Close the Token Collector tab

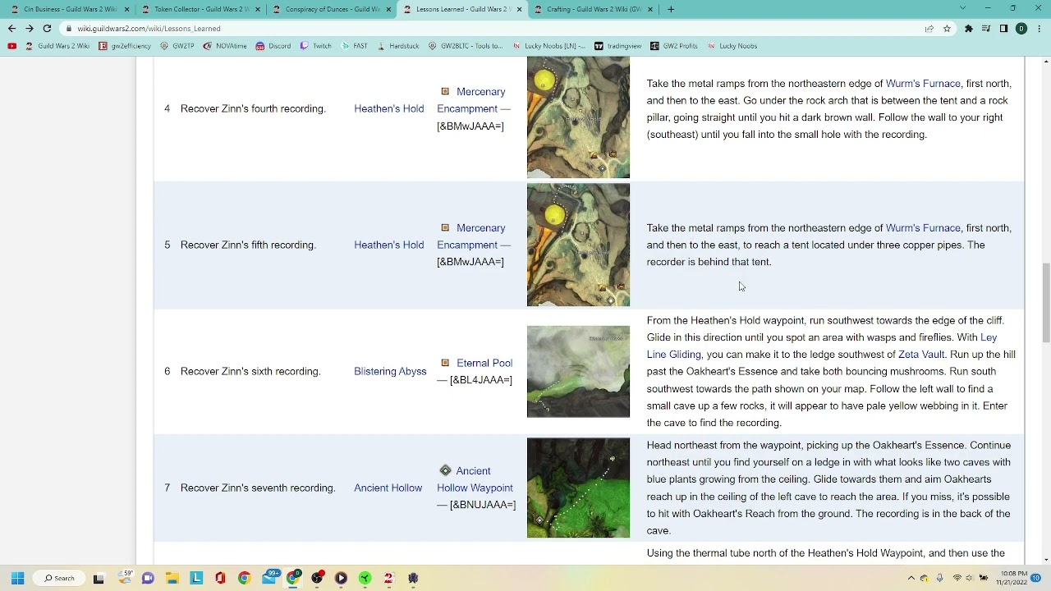(257, 9)
